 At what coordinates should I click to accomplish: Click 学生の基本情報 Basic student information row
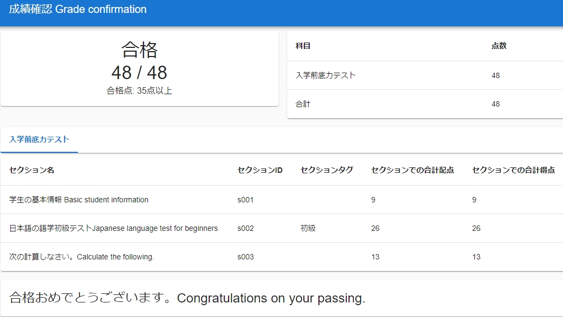pyautogui.click(x=282, y=200)
